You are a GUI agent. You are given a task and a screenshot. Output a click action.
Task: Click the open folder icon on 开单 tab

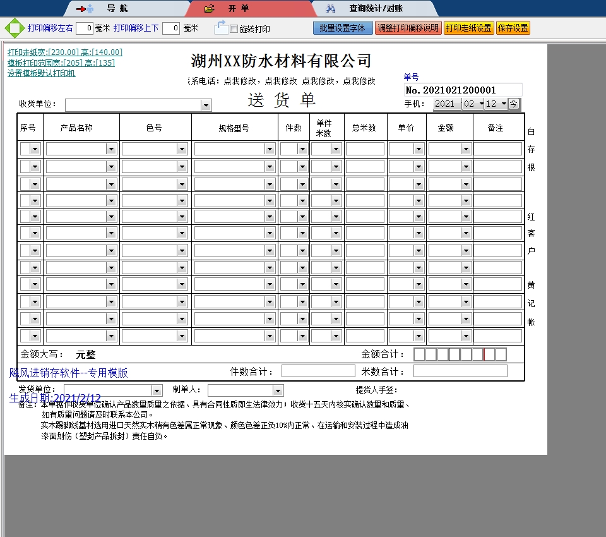[x=210, y=9]
